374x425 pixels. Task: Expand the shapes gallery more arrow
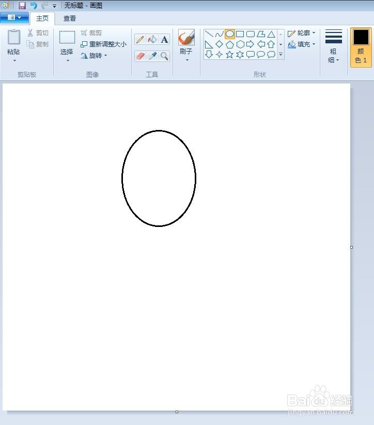click(281, 55)
